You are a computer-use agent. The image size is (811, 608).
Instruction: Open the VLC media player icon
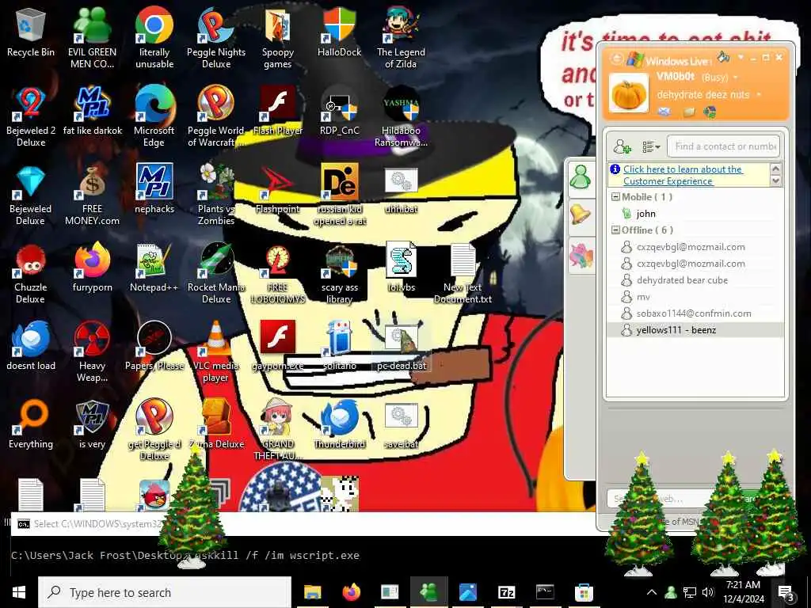216,352
